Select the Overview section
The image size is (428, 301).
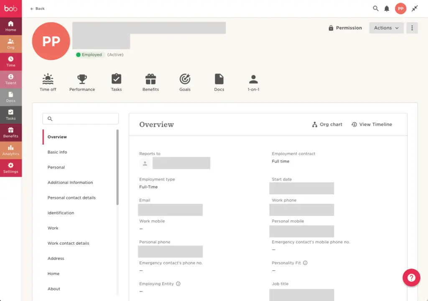click(80, 137)
